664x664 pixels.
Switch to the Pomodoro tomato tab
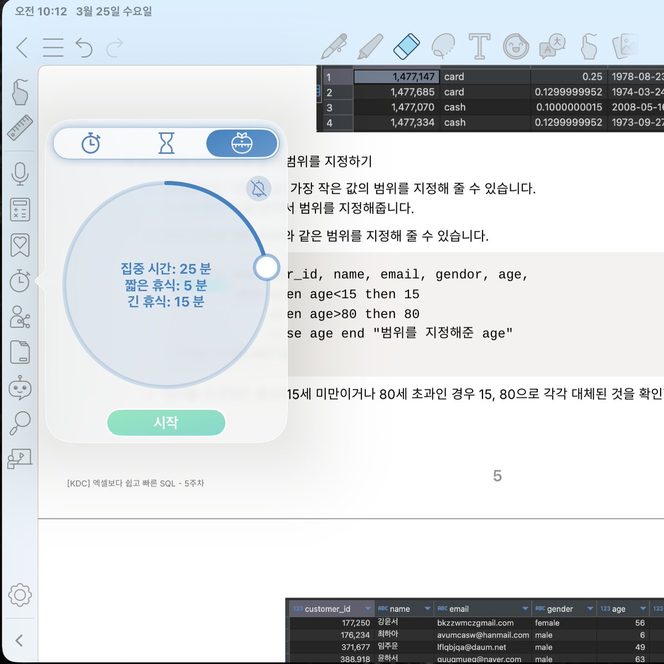pos(242,143)
